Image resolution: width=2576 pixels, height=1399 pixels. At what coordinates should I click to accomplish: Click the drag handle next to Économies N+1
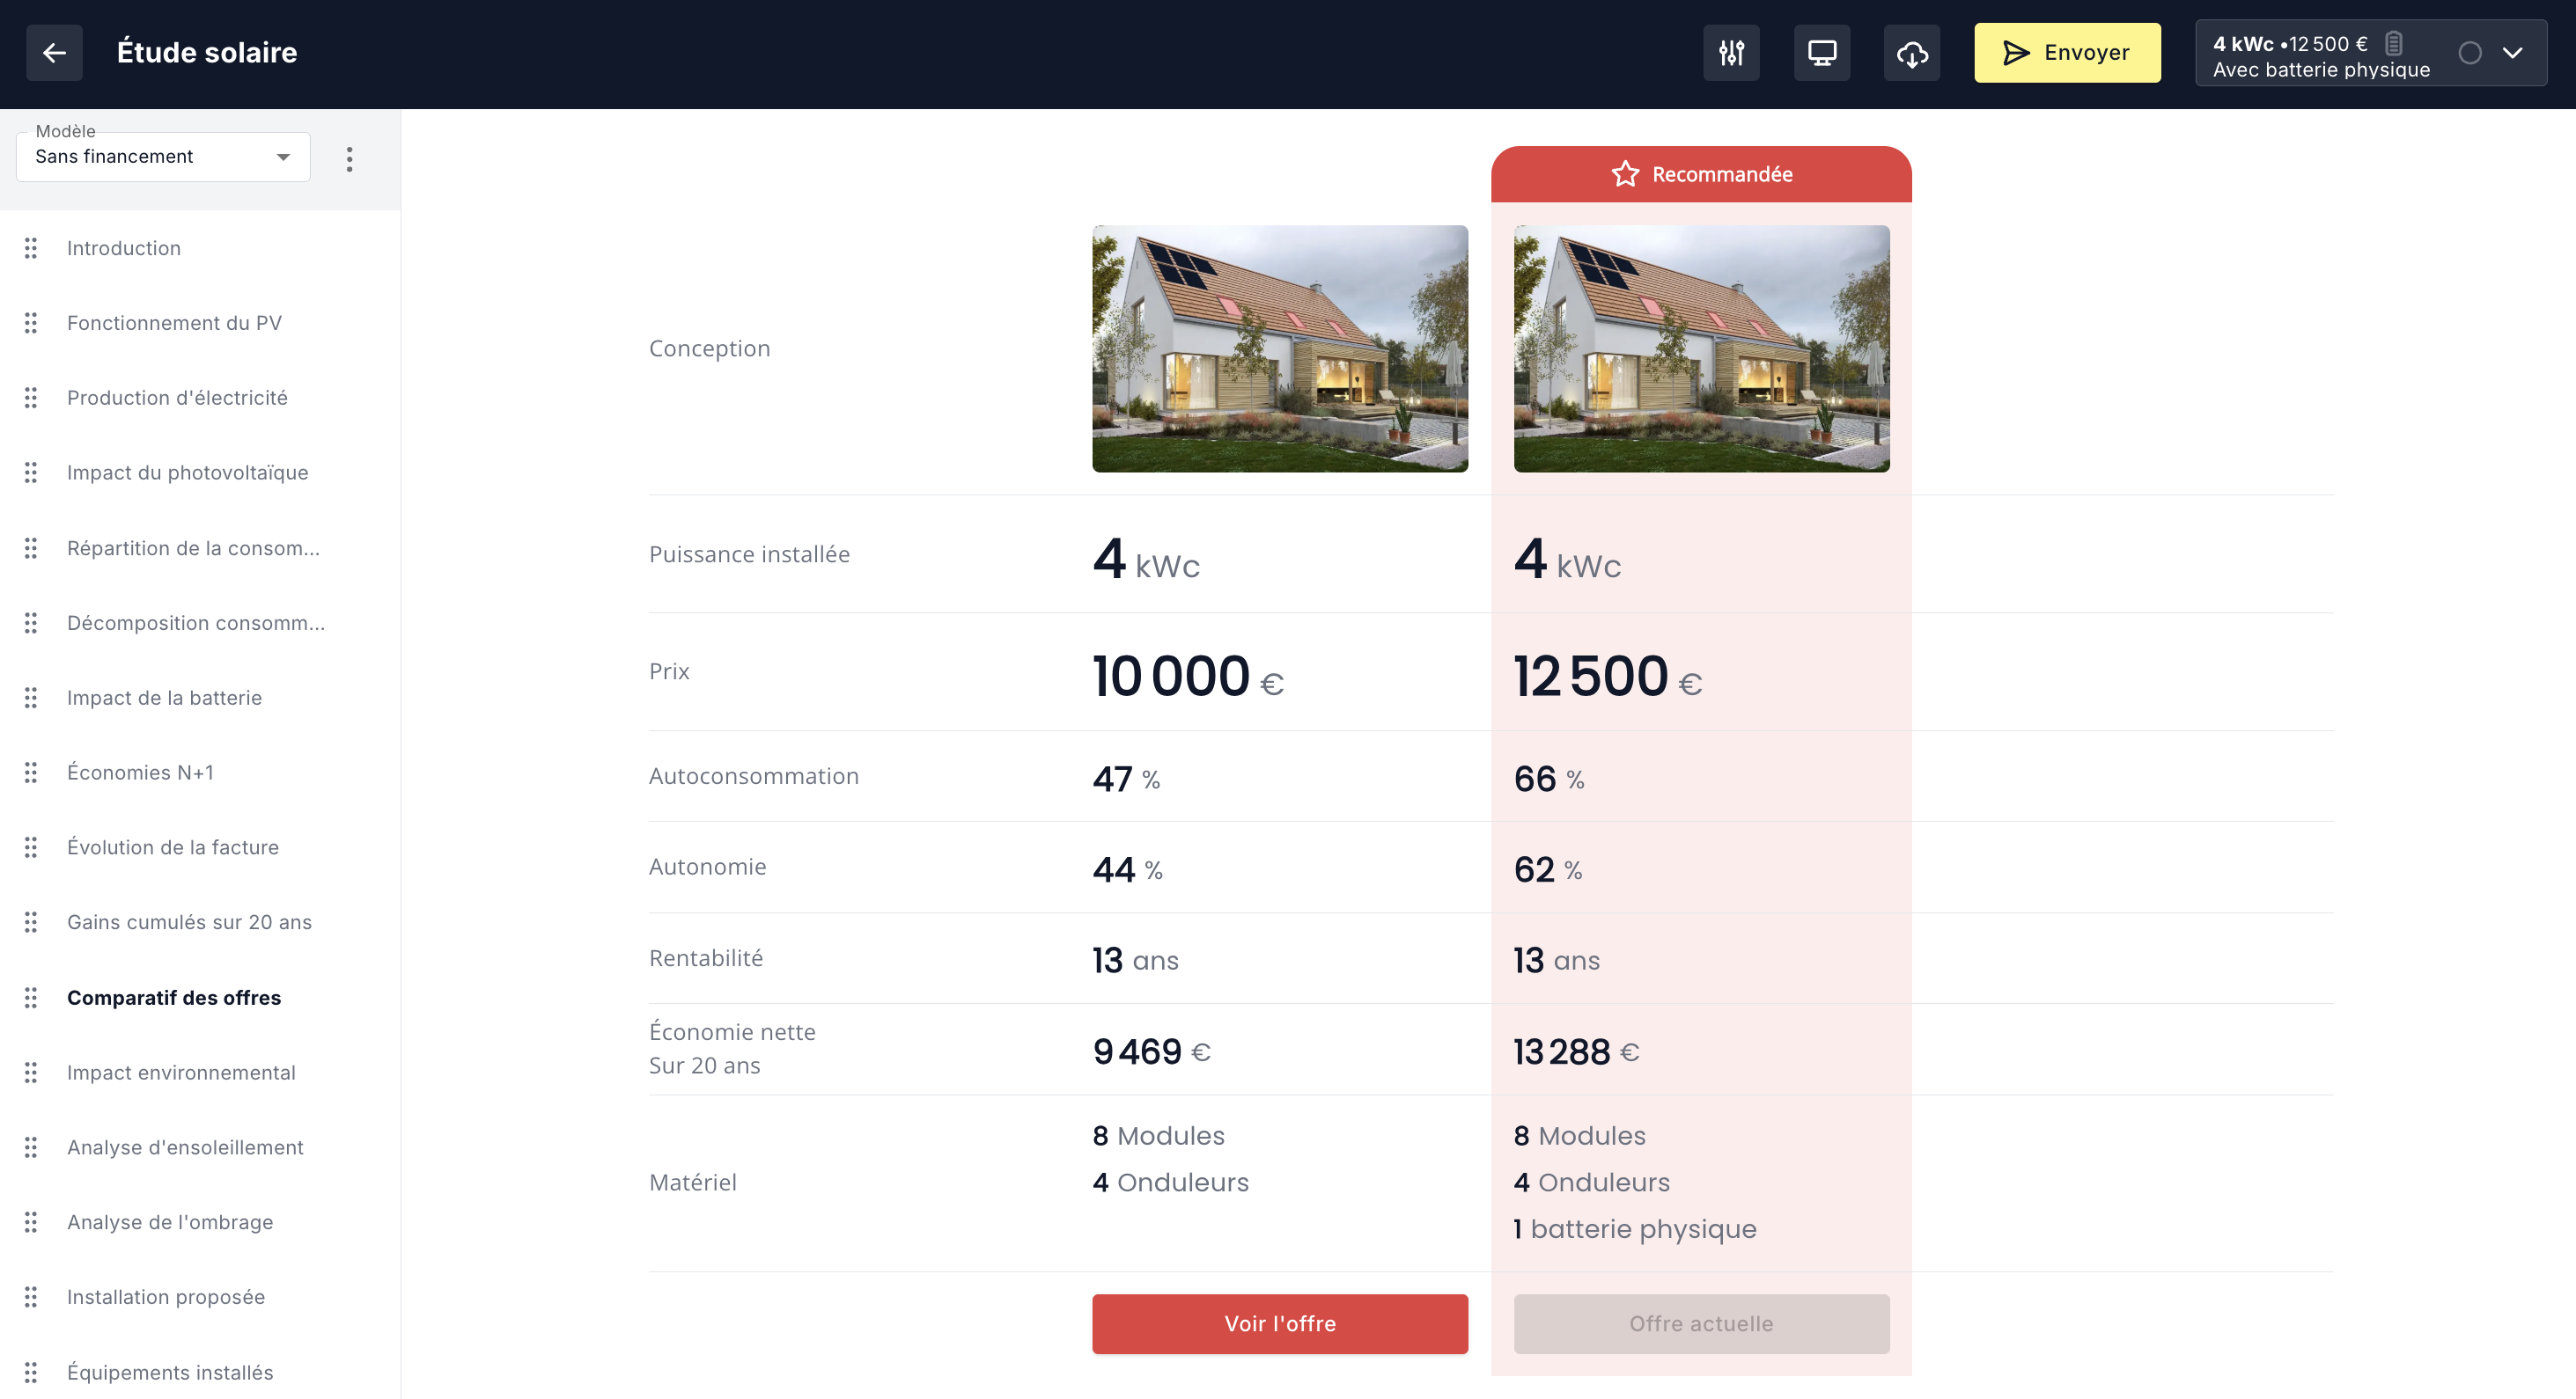pyautogui.click(x=31, y=773)
